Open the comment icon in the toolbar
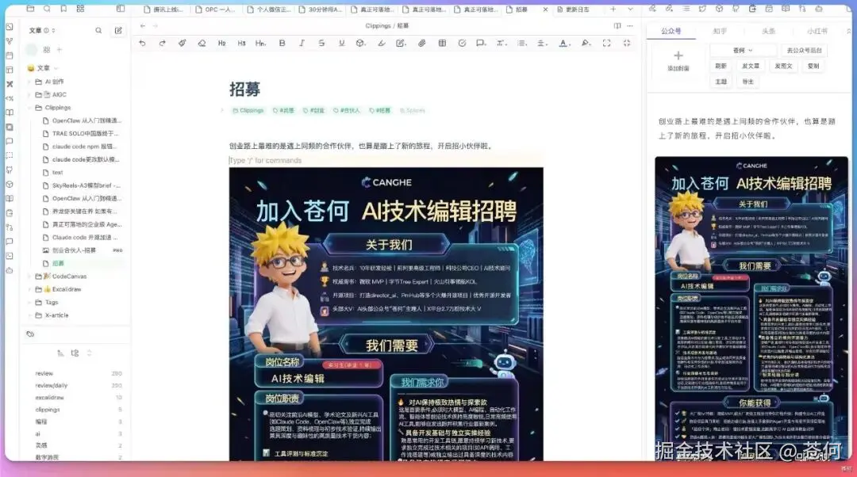Image resolution: width=857 pixels, height=477 pixels. [x=482, y=44]
